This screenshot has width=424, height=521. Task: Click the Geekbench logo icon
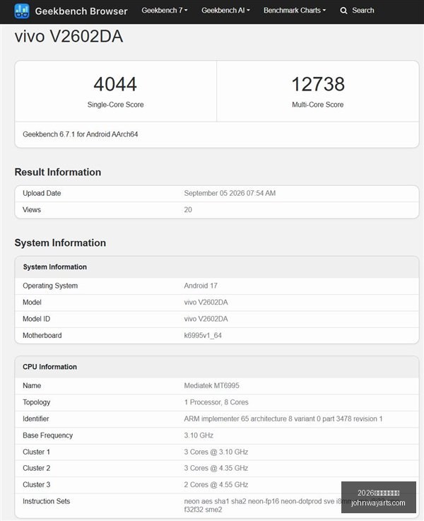point(22,11)
